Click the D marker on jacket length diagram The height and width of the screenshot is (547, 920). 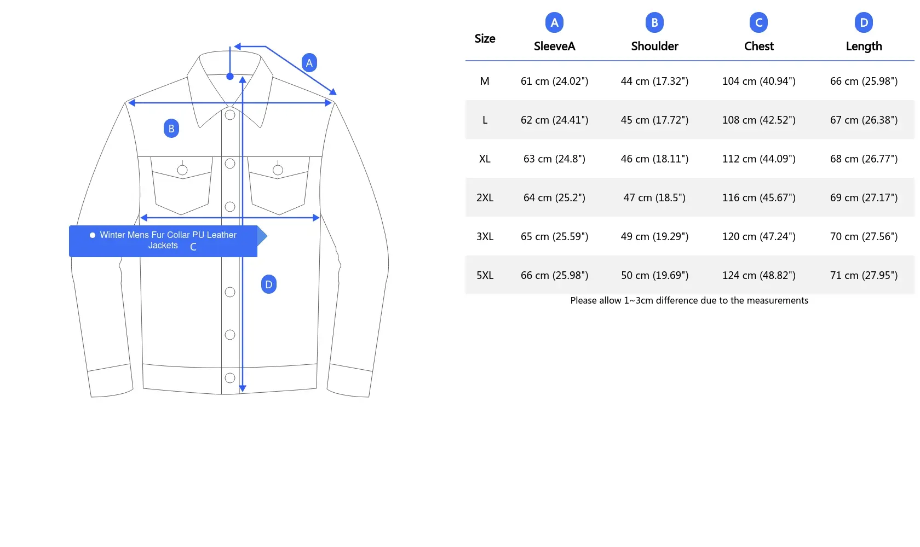click(269, 284)
